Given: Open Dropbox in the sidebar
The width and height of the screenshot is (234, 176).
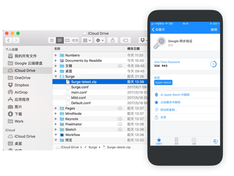Looking at the screenshot, I should point(18,85).
